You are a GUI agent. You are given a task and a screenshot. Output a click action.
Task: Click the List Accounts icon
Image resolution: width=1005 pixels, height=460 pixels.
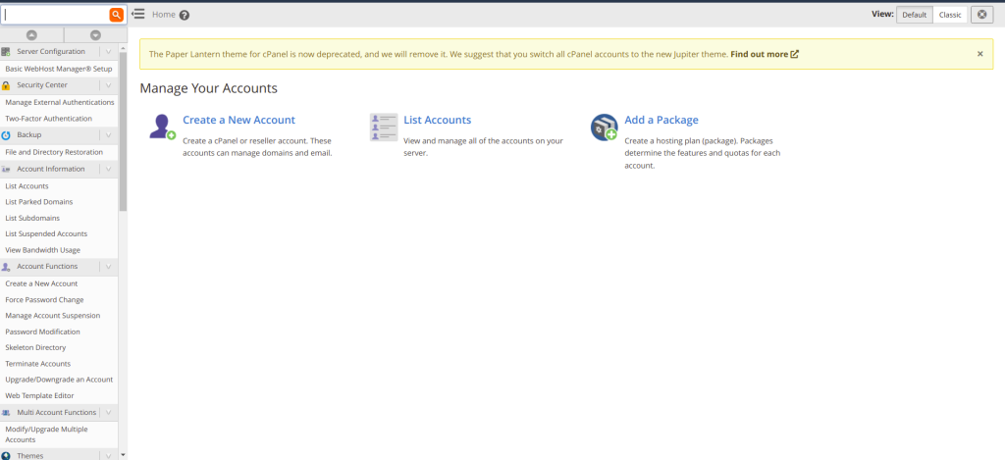(383, 127)
